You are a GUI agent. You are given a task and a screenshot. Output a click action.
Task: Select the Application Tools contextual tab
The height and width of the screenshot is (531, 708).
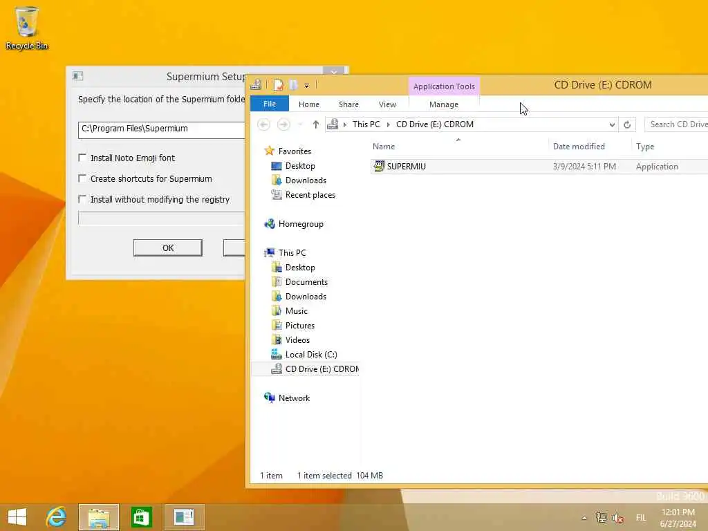tap(445, 86)
